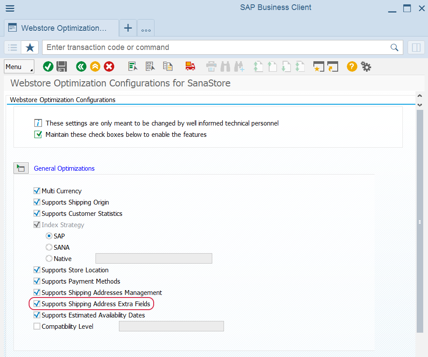
Task: Click the information icon beside settings warning
Action: 38,123
